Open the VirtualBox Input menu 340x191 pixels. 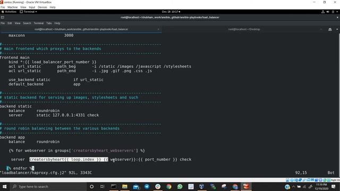[32, 7]
